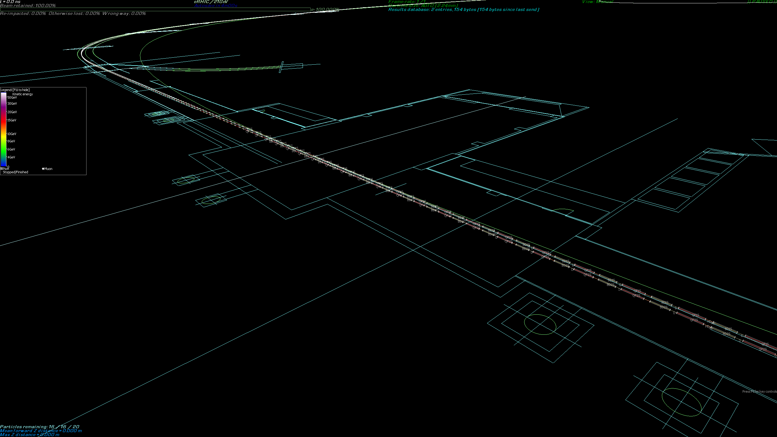The height and width of the screenshot is (437, 777).
Task: Click the Stopped/Finished dot marker in legend
Action: click(2, 172)
